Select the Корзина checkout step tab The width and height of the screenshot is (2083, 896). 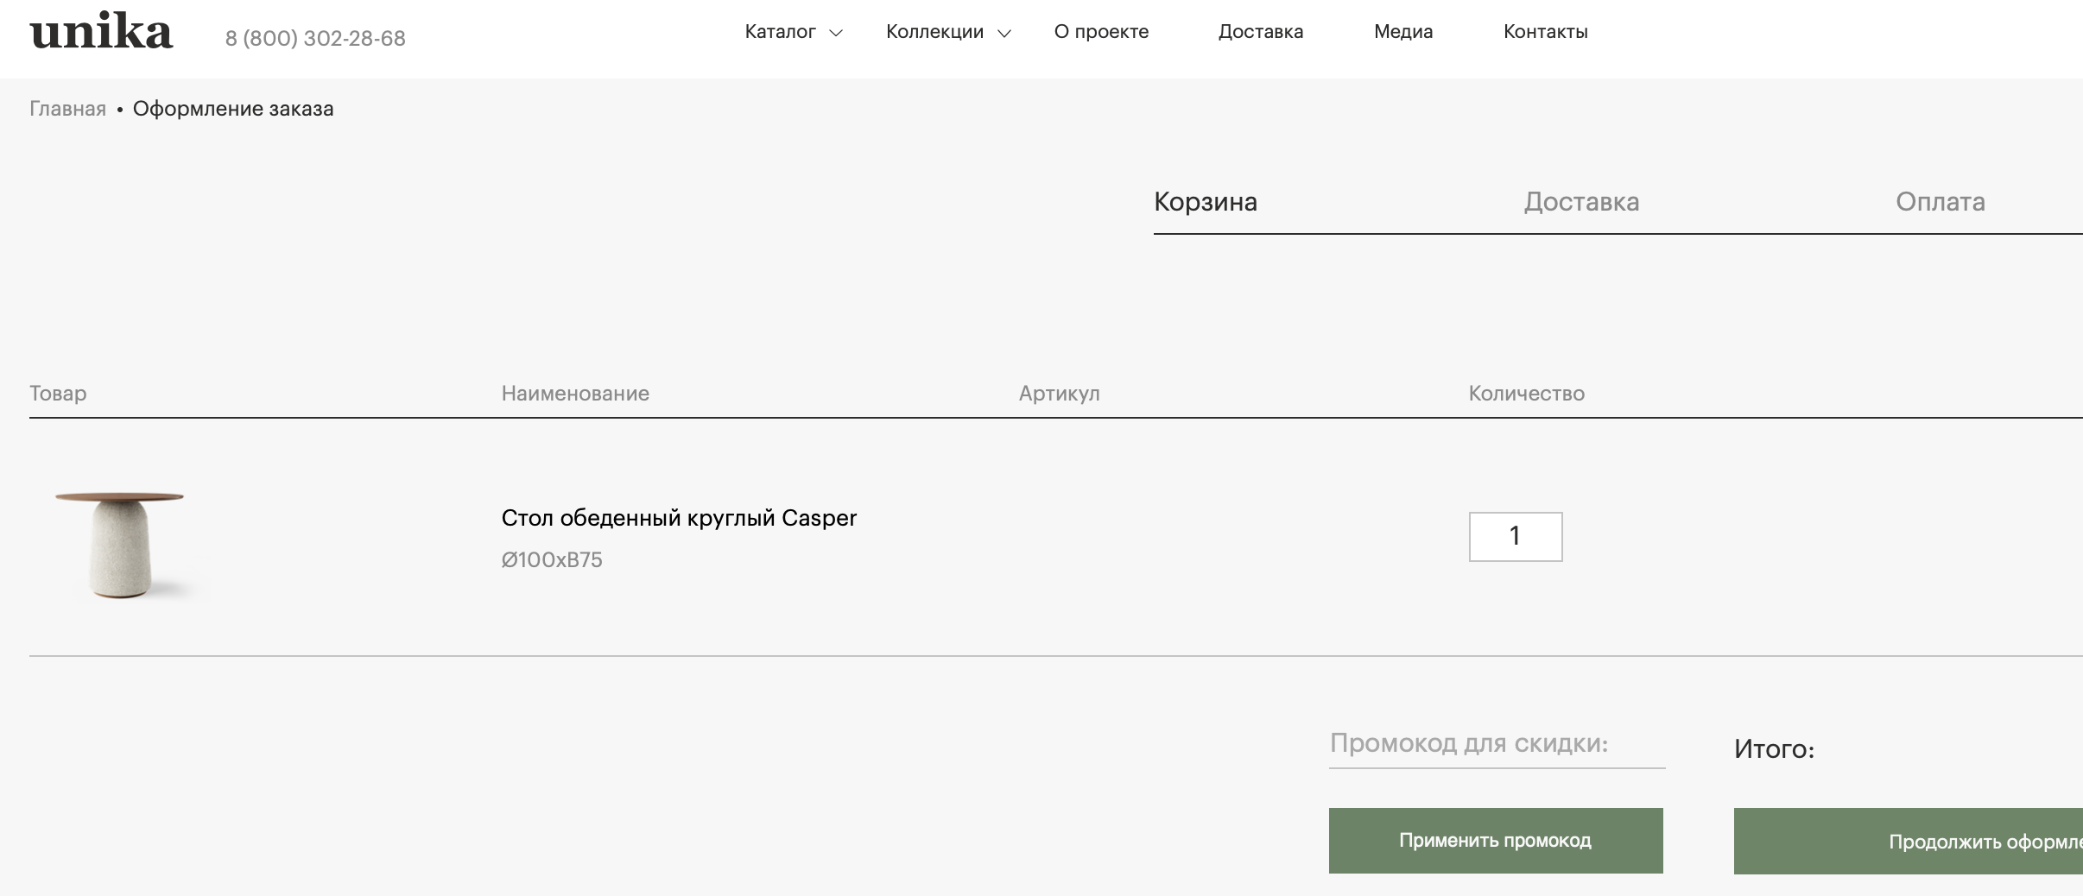(x=1205, y=202)
